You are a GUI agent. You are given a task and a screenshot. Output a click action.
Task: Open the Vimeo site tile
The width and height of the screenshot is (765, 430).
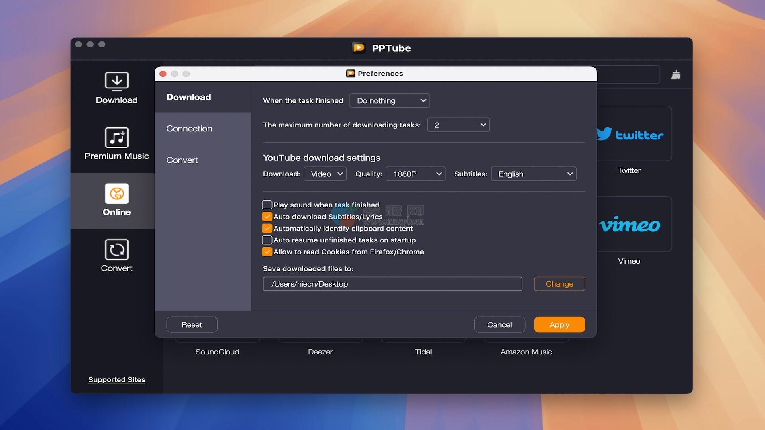634,224
